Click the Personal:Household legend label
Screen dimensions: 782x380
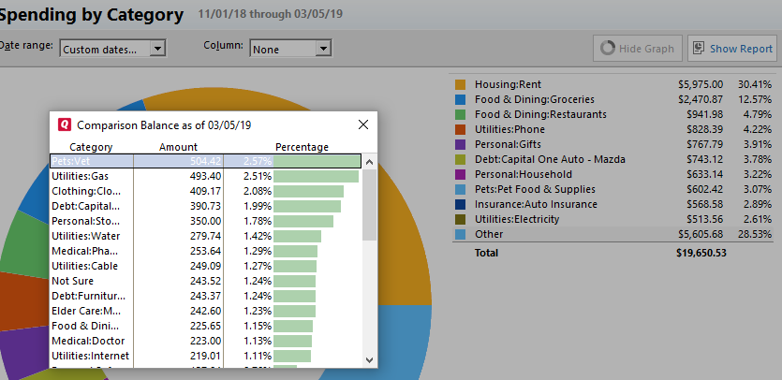coord(524,174)
